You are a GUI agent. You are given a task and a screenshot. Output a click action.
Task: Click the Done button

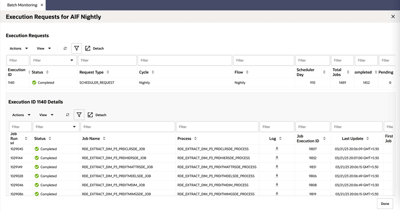point(385,203)
